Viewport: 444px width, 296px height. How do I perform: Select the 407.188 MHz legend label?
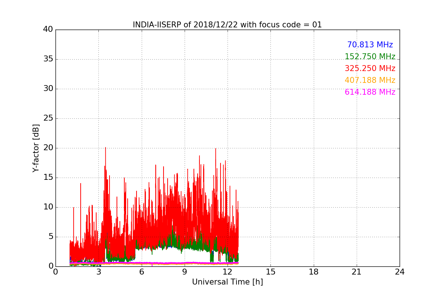(x=370, y=80)
